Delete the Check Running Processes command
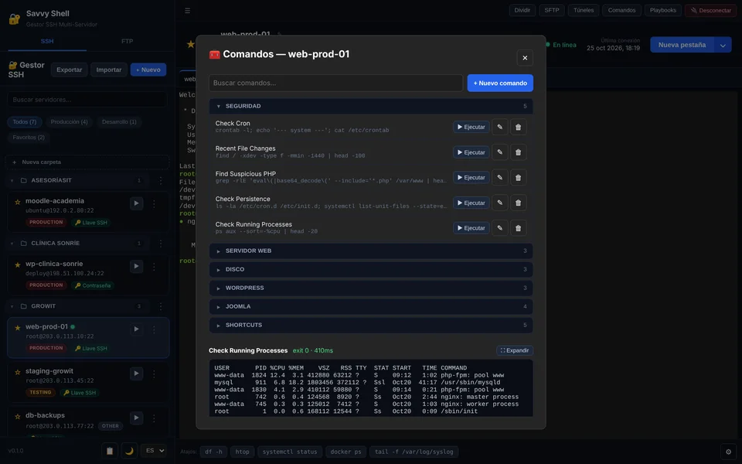The height and width of the screenshot is (464, 742). tap(518, 228)
